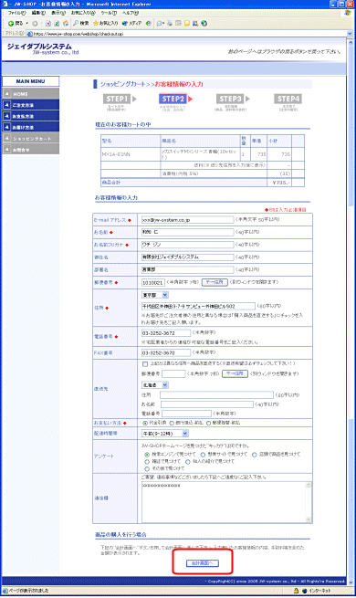This screenshot has width=356, height=598.
Task: Click the Home page icon in toolbar
Action: point(65,23)
